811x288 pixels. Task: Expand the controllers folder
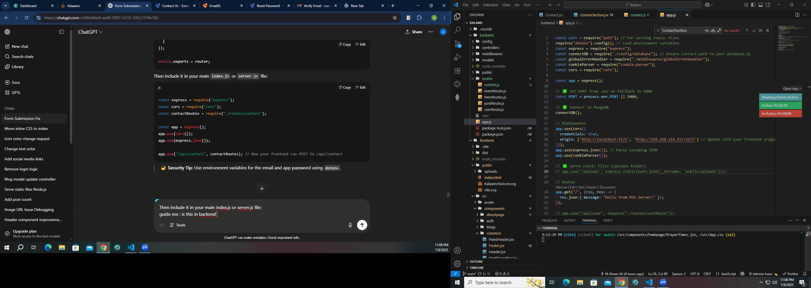(x=500, y=48)
